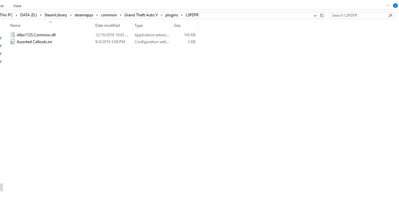Expand arrow after Grand Theft Auto V
The width and height of the screenshot is (399, 224).
tap(161, 15)
